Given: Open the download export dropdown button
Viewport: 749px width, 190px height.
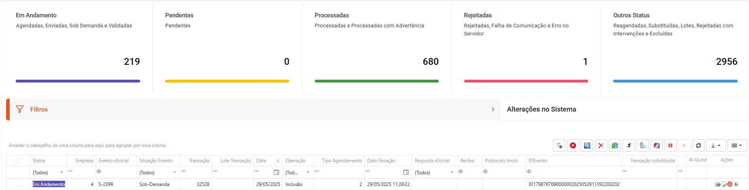Looking at the screenshot, I should coord(716,145).
